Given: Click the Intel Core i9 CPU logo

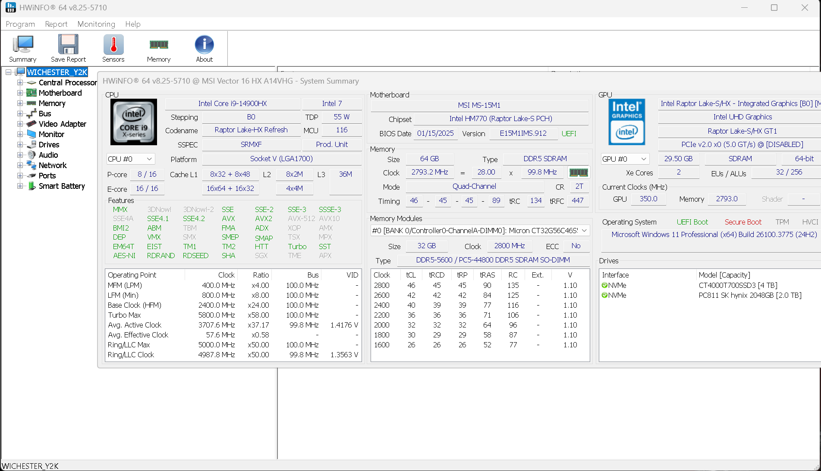Looking at the screenshot, I should (134, 122).
